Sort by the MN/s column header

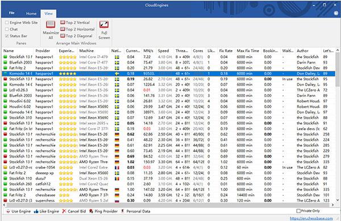click(x=149, y=51)
